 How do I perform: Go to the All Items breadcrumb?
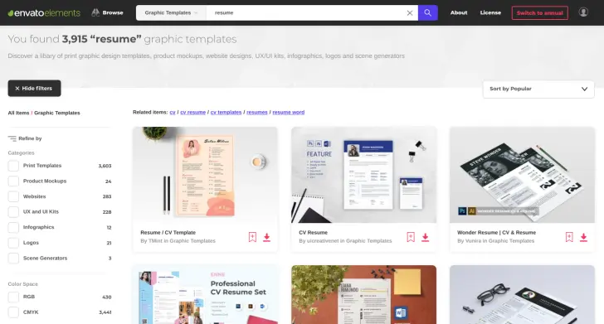[18, 113]
